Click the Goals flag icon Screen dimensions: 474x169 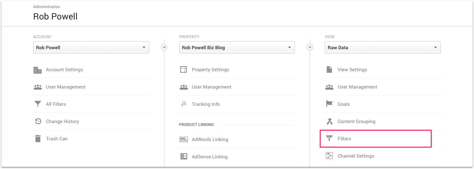(x=329, y=104)
